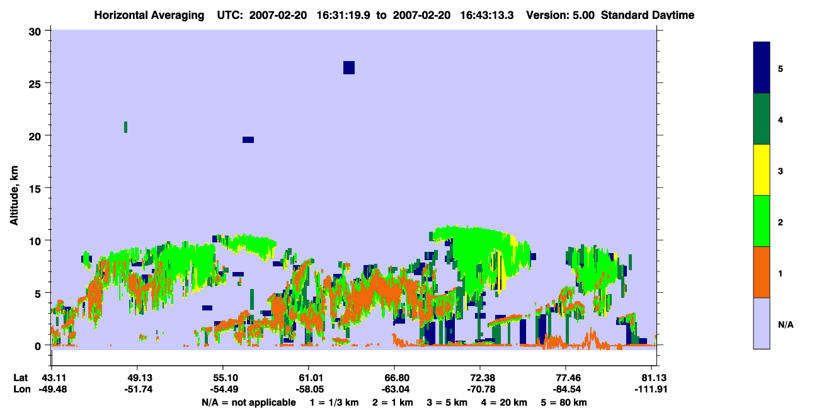Click the 20 altitude tick label
The height and width of the screenshot is (420, 819).
(x=36, y=135)
